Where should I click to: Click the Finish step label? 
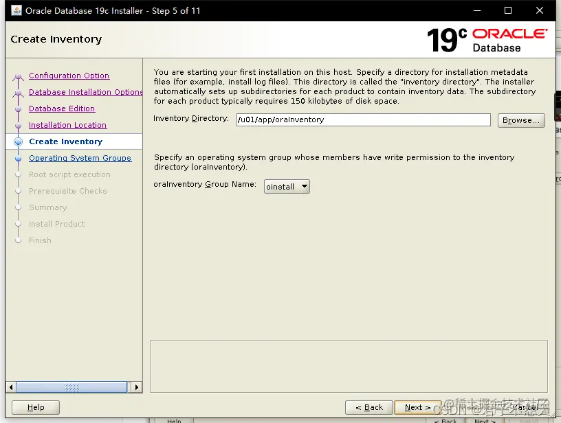pyautogui.click(x=40, y=240)
